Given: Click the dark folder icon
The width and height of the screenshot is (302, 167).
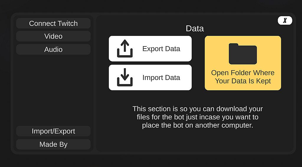Looking at the screenshot, I should coord(243,54).
